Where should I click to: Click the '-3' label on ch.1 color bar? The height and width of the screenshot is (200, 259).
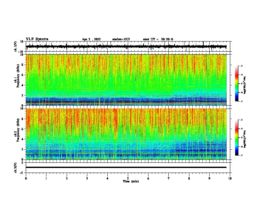point(241,66)
